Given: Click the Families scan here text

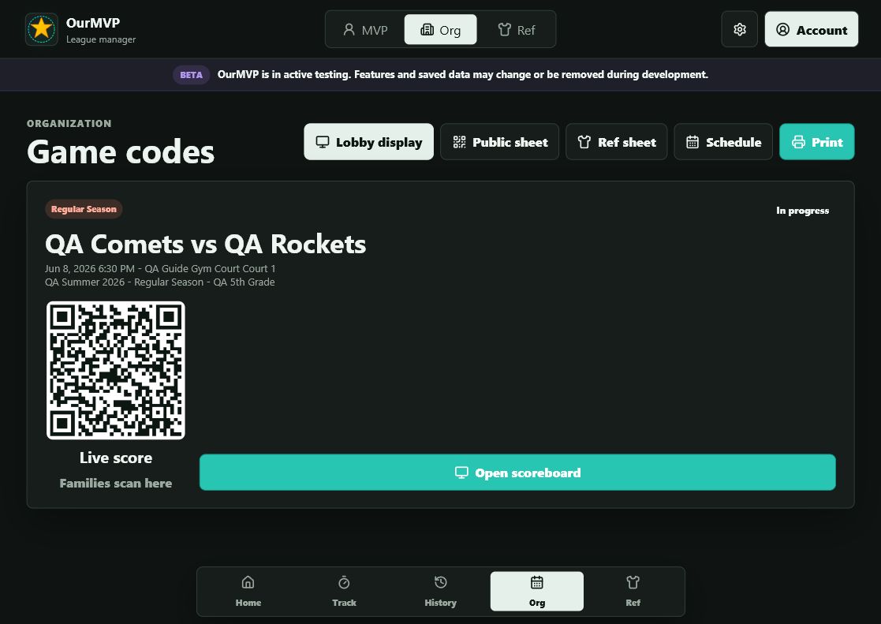Looking at the screenshot, I should (x=116, y=483).
